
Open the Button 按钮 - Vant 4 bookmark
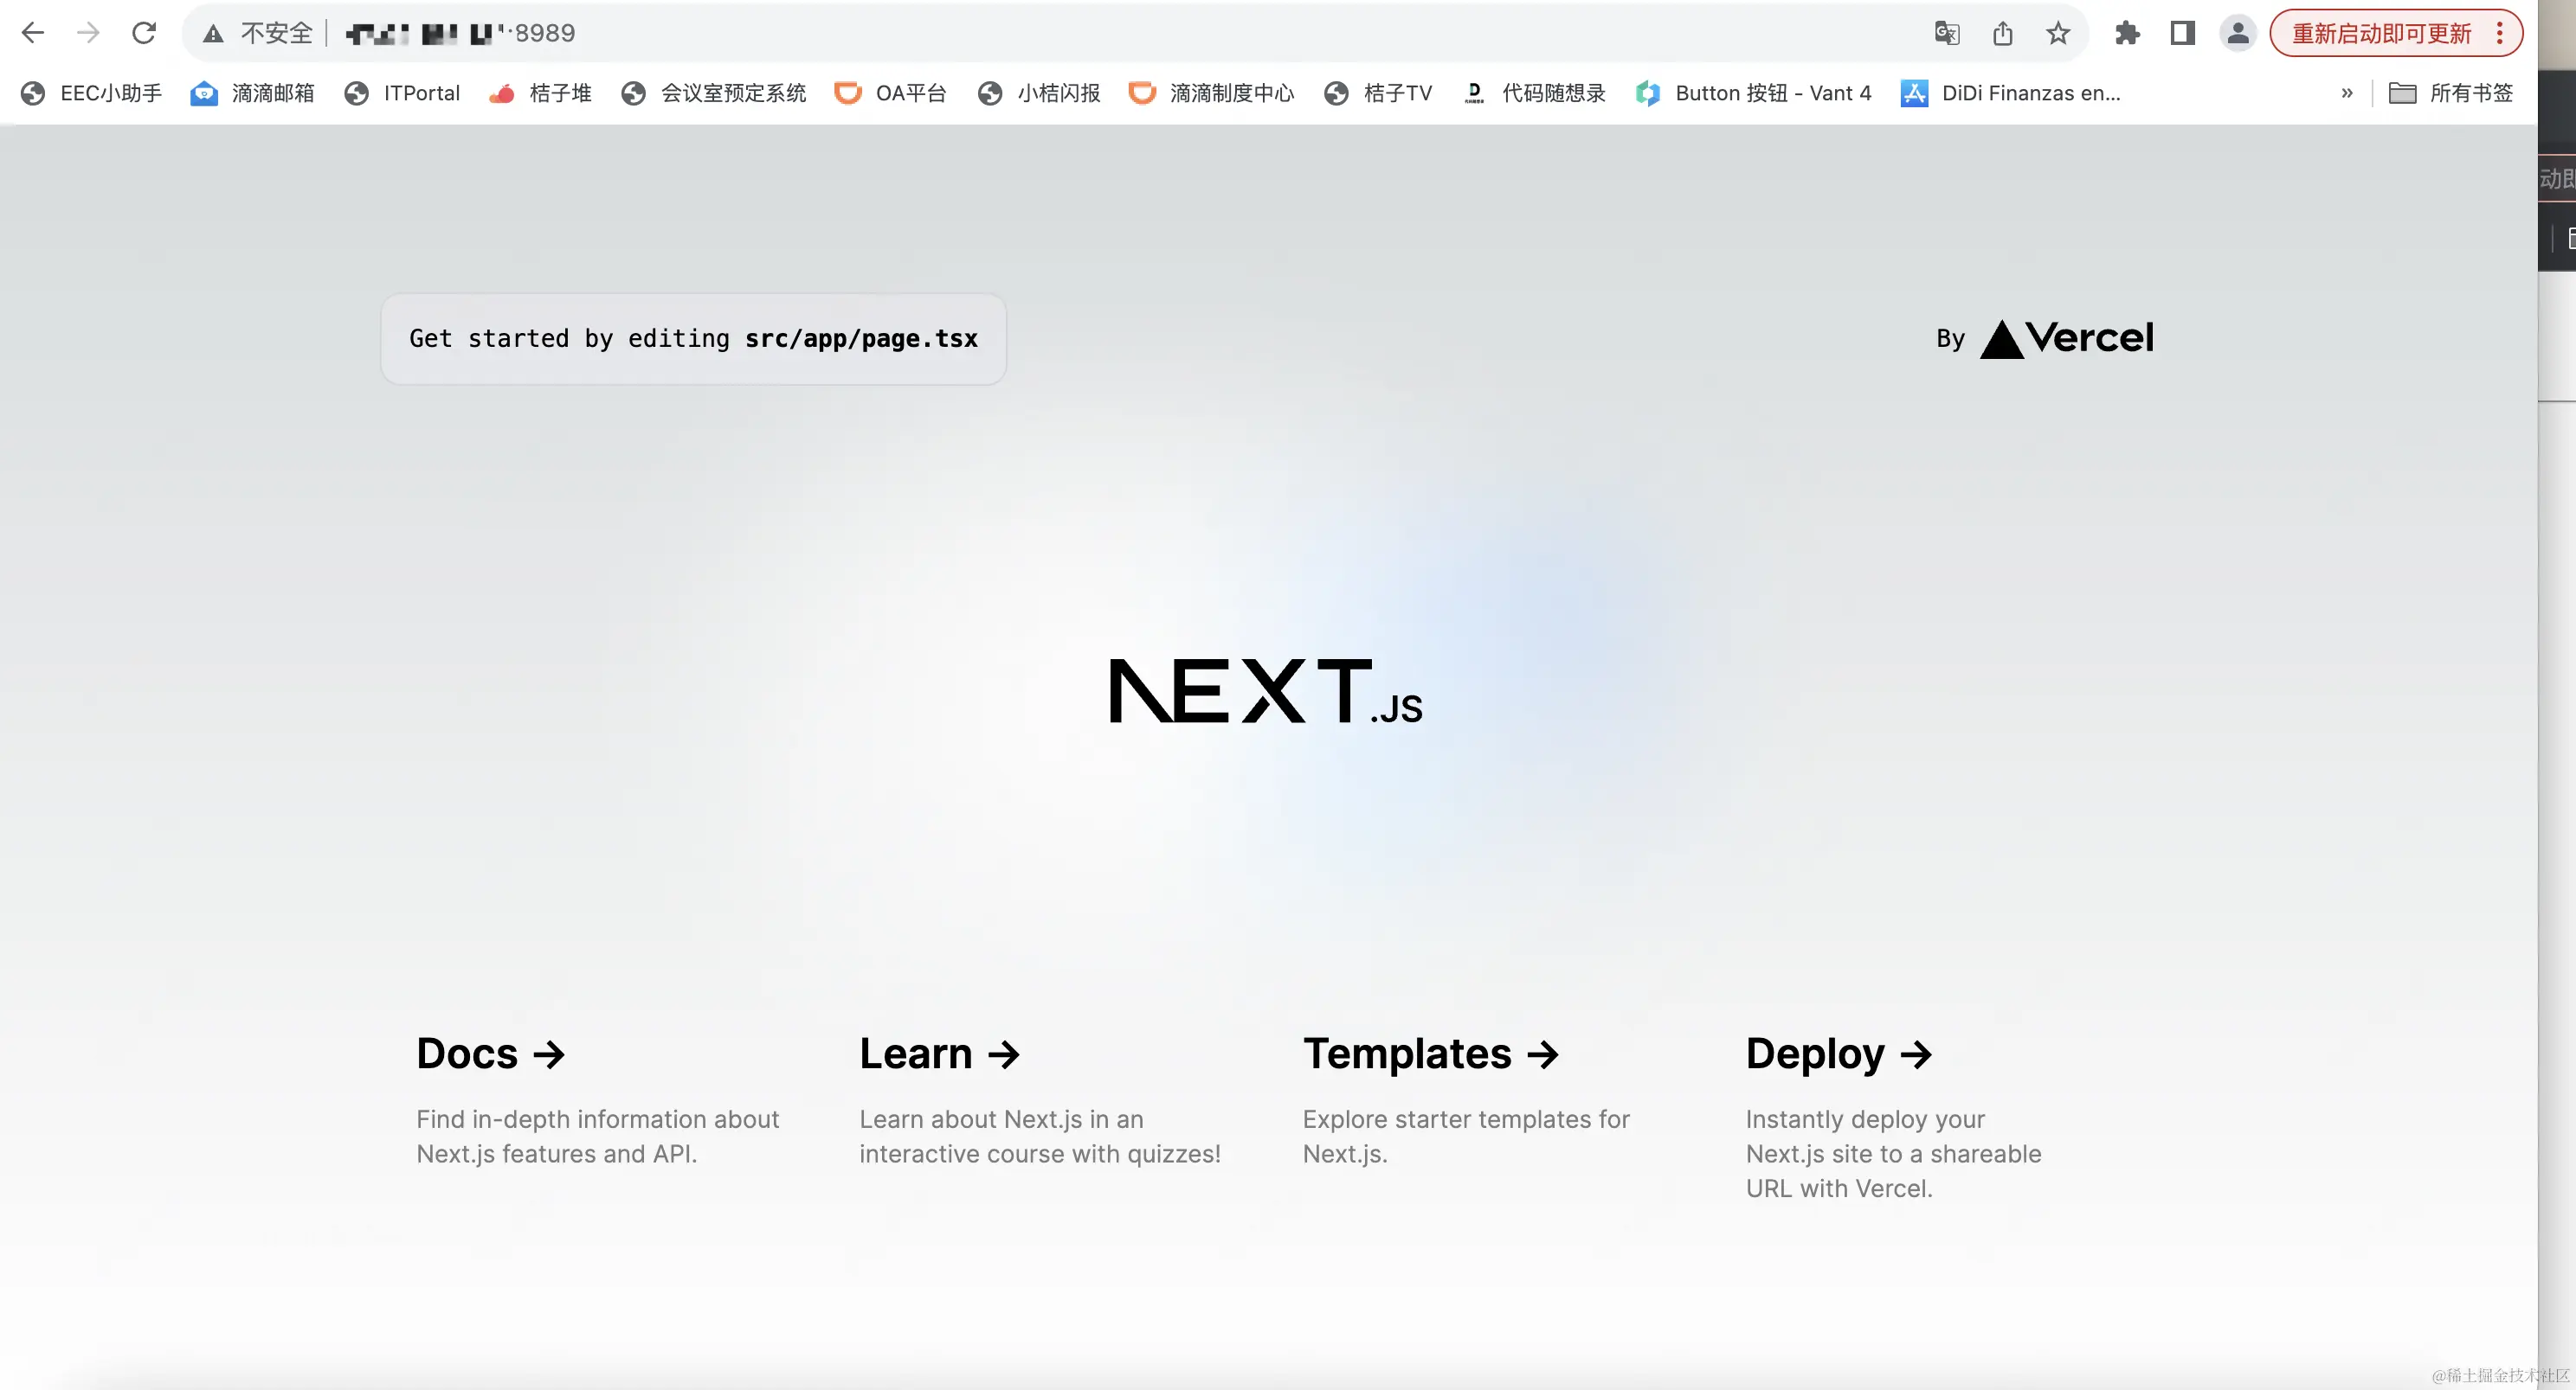point(1753,93)
